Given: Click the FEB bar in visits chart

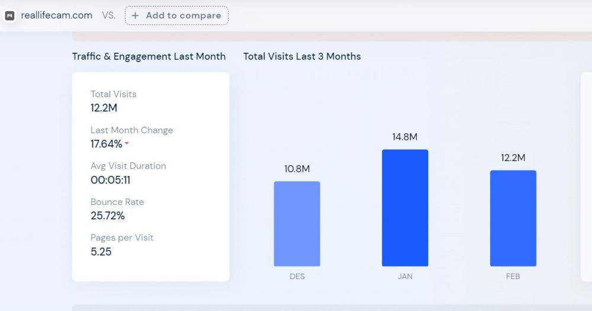Looking at the screenshot, I should tap(513, 219).
